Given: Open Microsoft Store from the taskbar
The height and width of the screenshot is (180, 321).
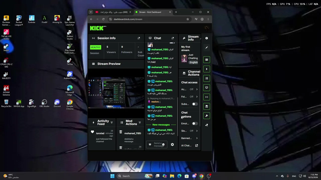Looking at the screenshot, I should [187, 176].
